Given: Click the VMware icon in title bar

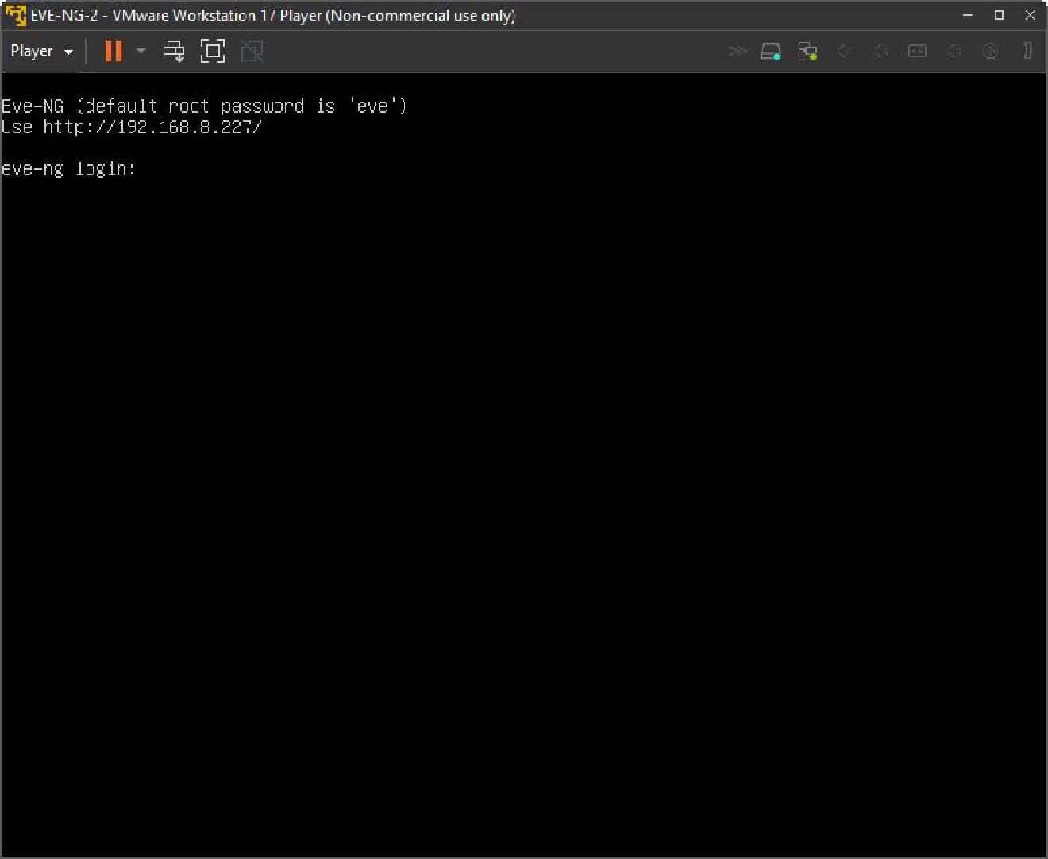Looking at the screenshot, I should [x=15, y=15].
